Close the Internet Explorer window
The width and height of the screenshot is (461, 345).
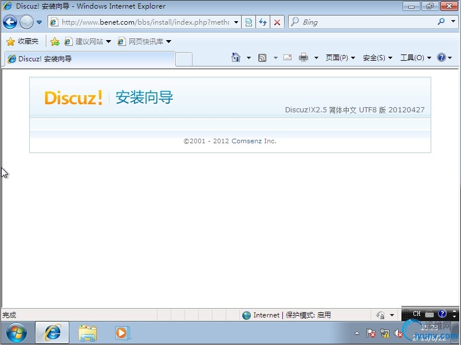[x=449, y=6]
